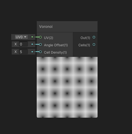The height and width of the screenshot is (134, 132).
Task: Click the Voronoi preview thumbnail
Action: [x=67, y=87]
